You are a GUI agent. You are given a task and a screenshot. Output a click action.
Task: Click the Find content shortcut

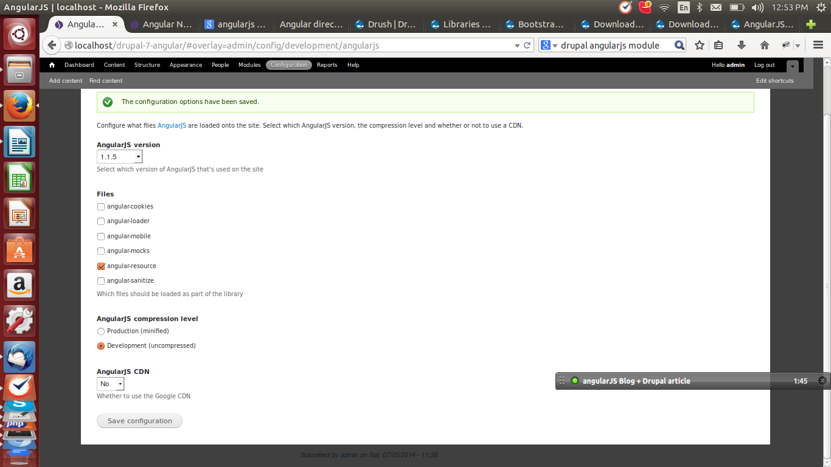point(106,81)
